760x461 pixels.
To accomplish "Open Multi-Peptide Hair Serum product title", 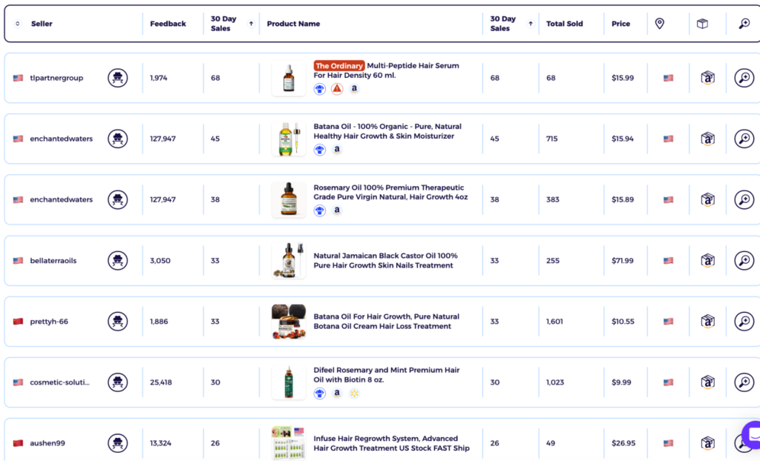I will (386, 70).
